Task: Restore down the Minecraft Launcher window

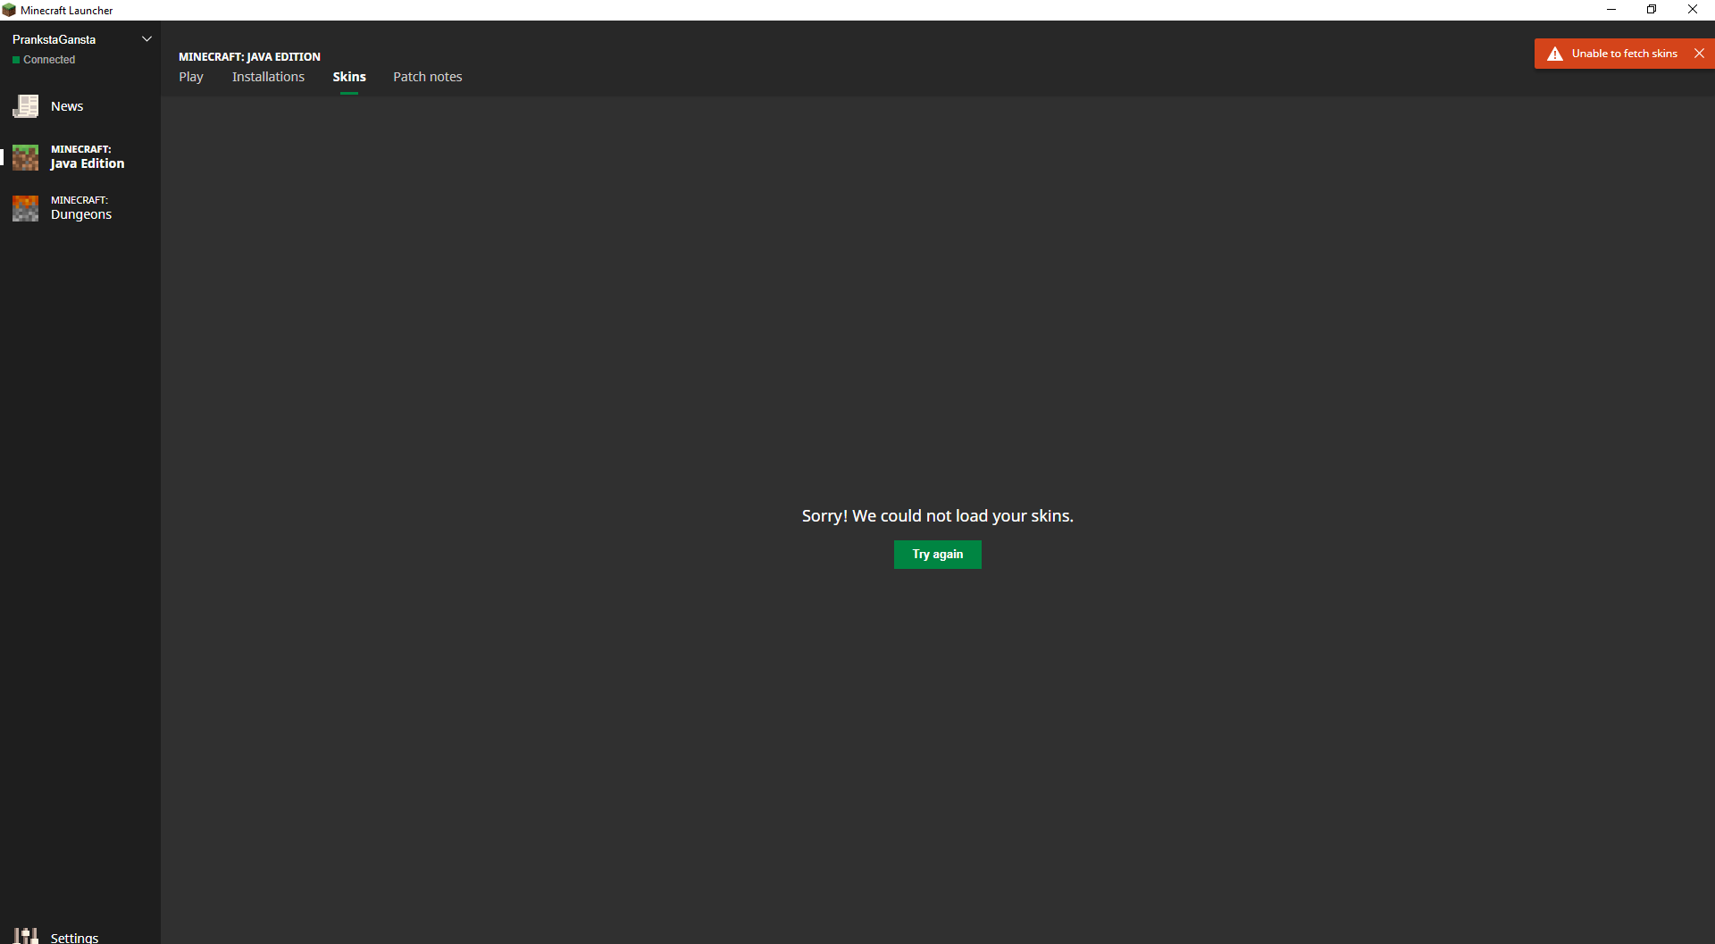Action: coord(1652,10)
